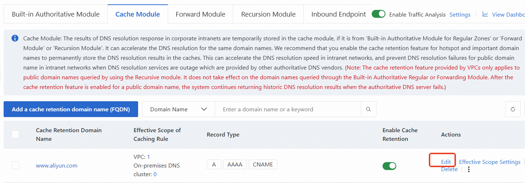Open the three-dot more actions menu
Image resolution: width=525 pixels, height=183 pixels.
point(469,169)
